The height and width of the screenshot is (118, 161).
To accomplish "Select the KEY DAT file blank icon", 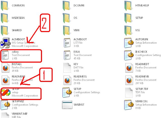I will [x=67, y=68].
